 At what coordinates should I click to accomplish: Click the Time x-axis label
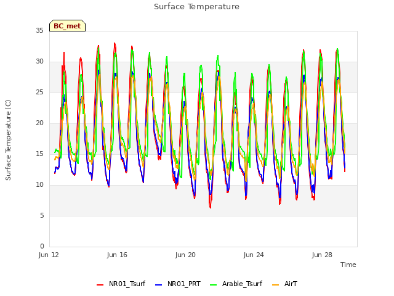pyautogui.click(x=348, y=265)
